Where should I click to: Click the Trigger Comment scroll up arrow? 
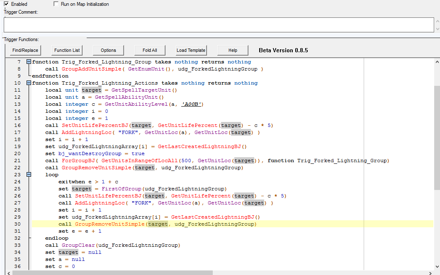(437, 21)
